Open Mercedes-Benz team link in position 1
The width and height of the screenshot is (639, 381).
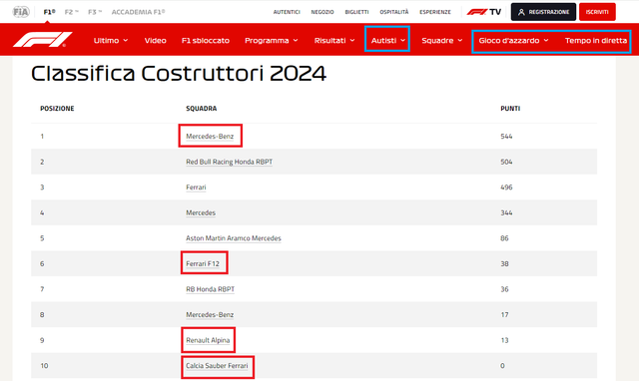pos(210,137)
